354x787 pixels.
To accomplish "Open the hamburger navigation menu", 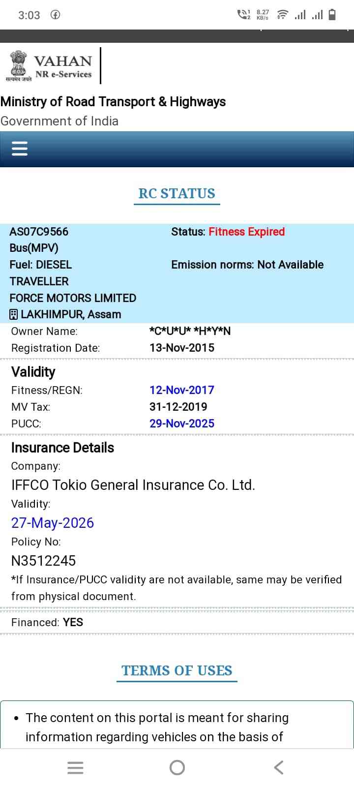I will click(x=20, y=148).
